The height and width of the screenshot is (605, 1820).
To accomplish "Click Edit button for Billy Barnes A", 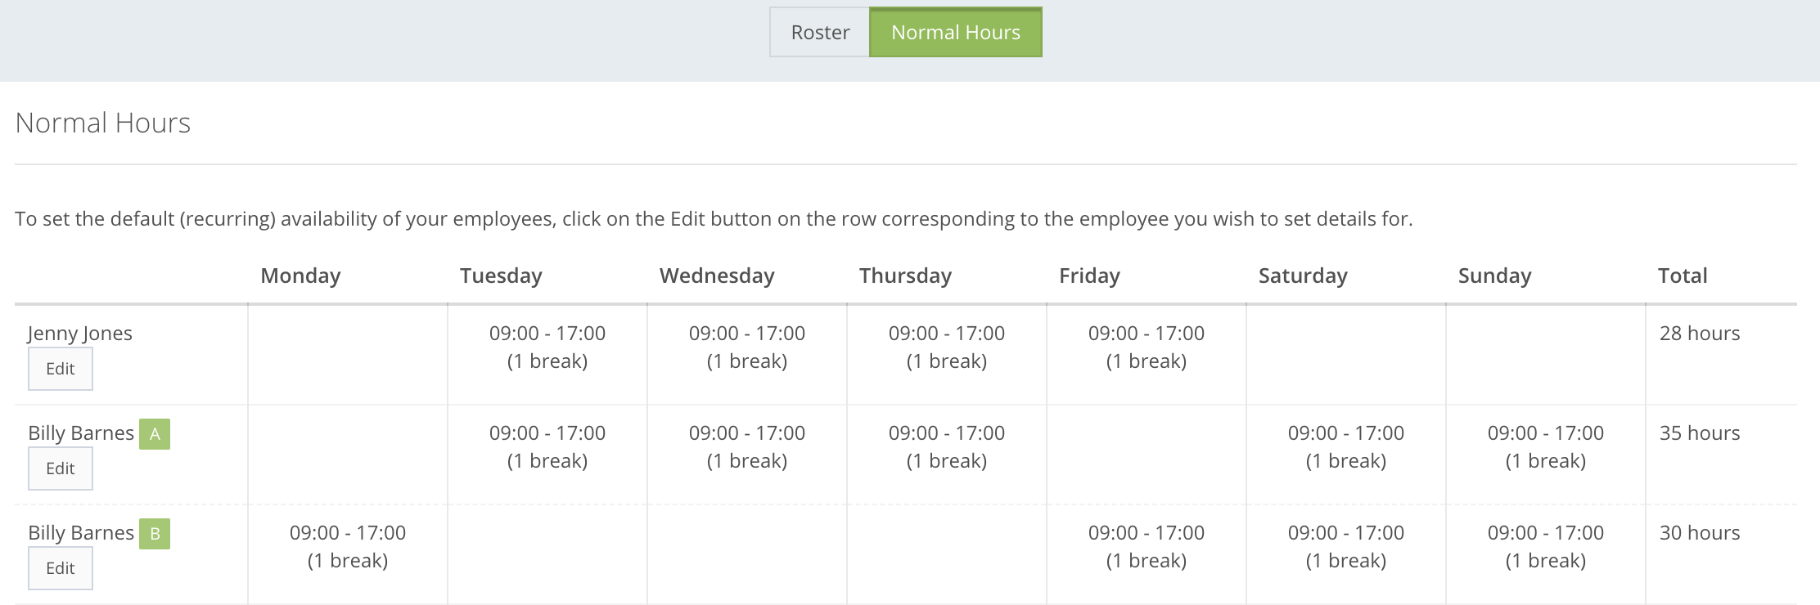I will pos(61,468).
